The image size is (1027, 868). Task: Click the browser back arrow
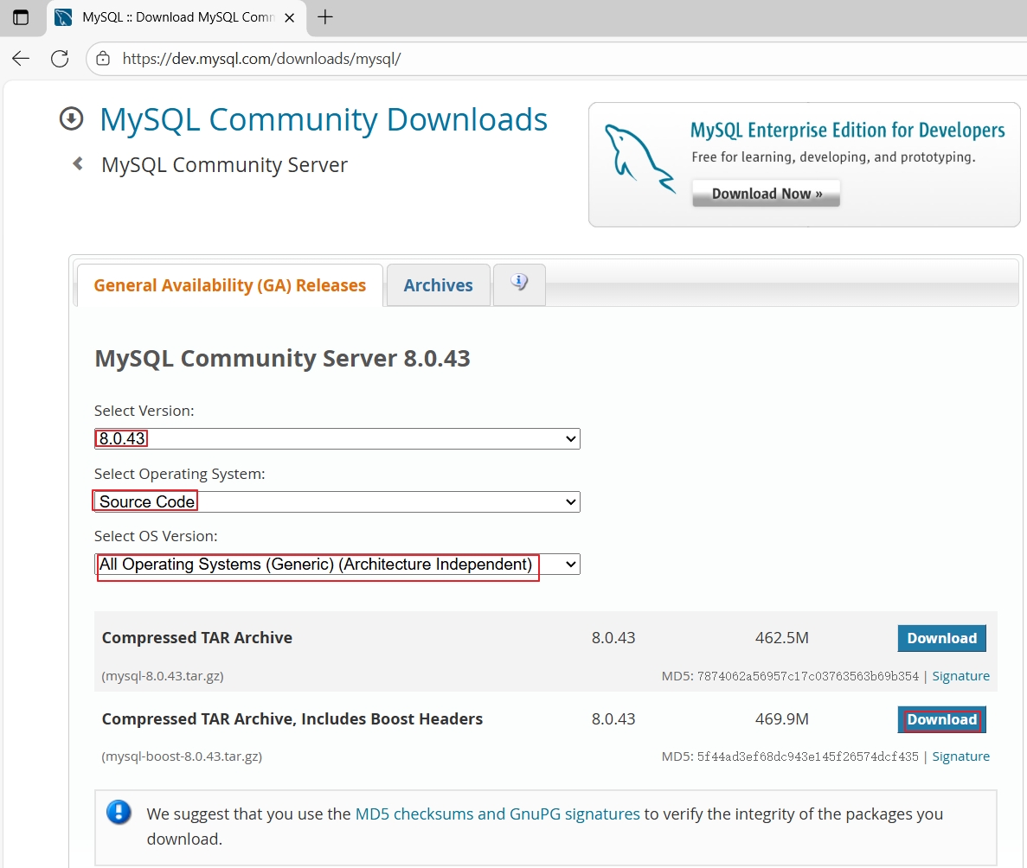pos(21,59)
